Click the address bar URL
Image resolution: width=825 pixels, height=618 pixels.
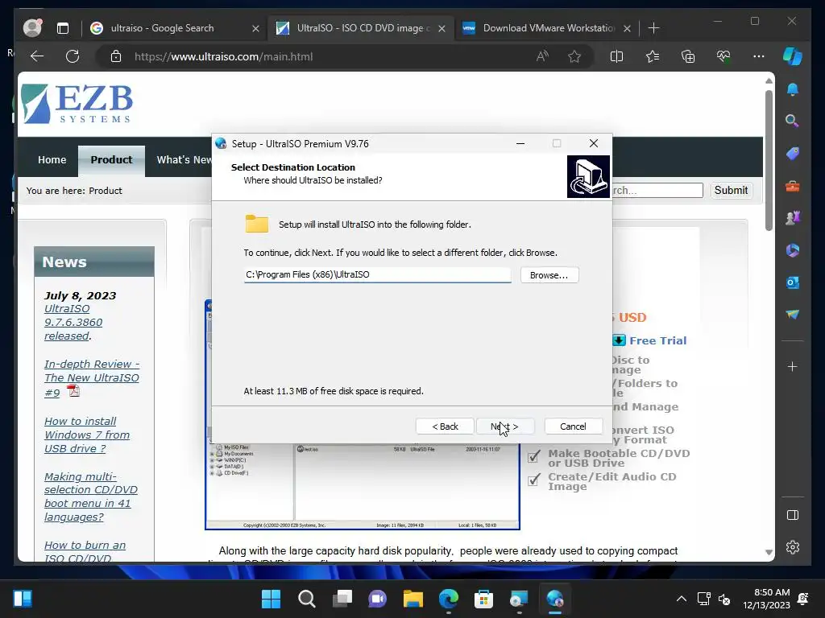coord(224,56)
